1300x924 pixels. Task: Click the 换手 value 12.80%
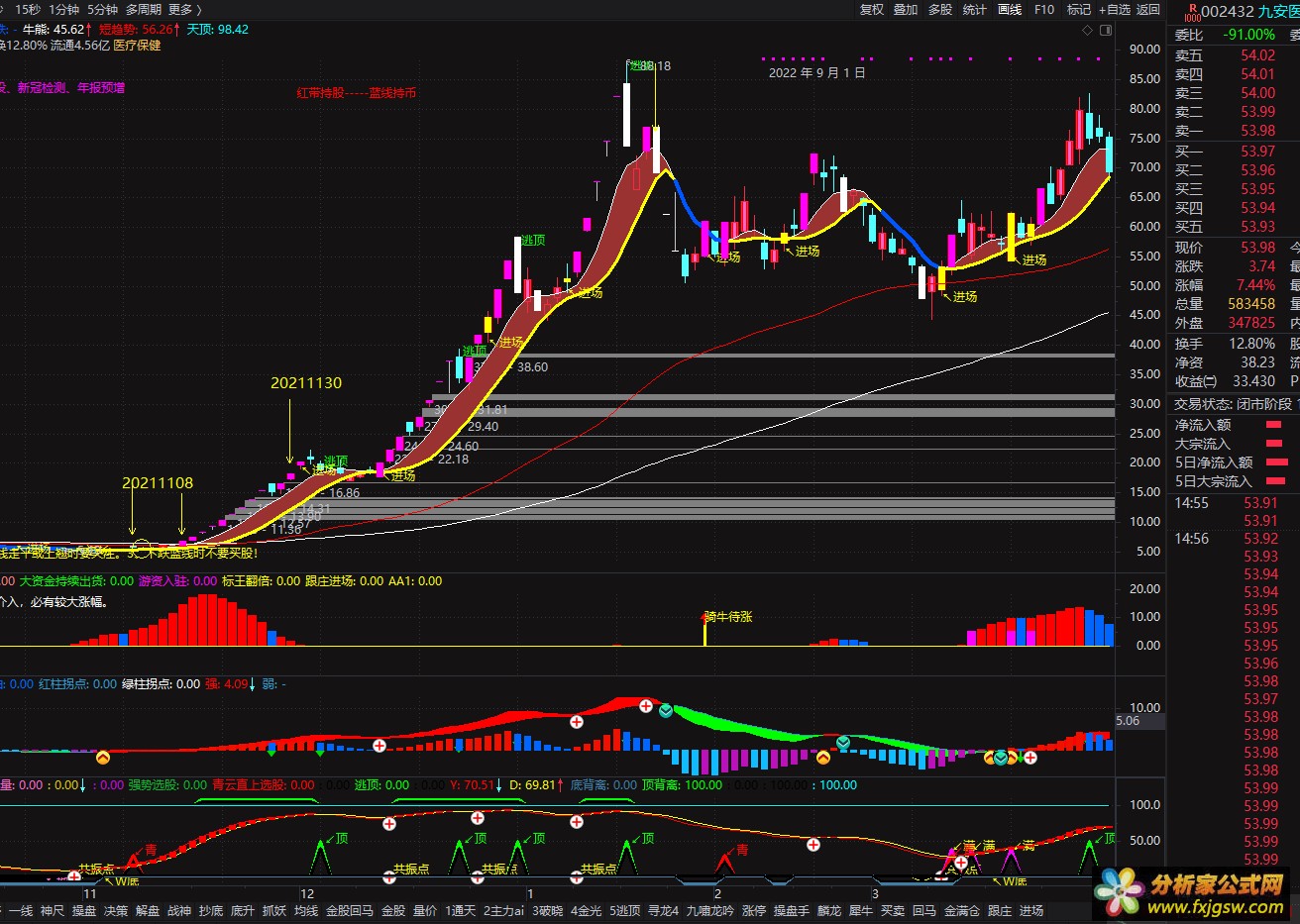pyautogui.click(x=1252, y=344)
